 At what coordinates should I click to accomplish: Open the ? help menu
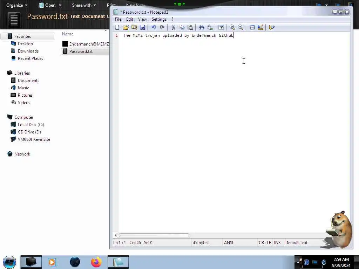point(172,19)
